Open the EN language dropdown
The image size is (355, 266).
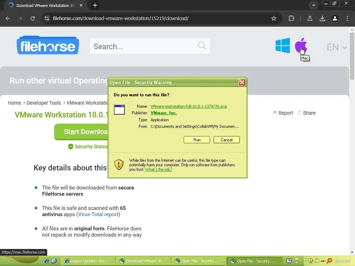pyautogui.click(x=336, y=47)
